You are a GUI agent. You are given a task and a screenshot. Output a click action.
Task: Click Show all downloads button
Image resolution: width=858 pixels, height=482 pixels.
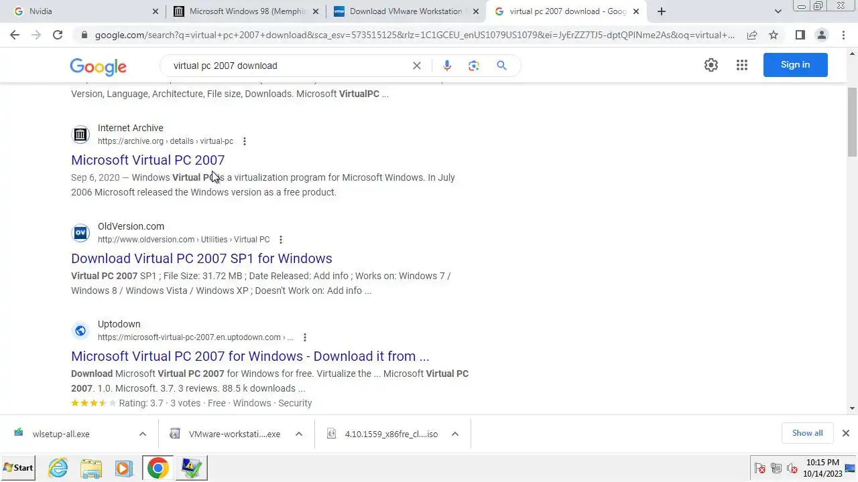click(x=807, y=433)
